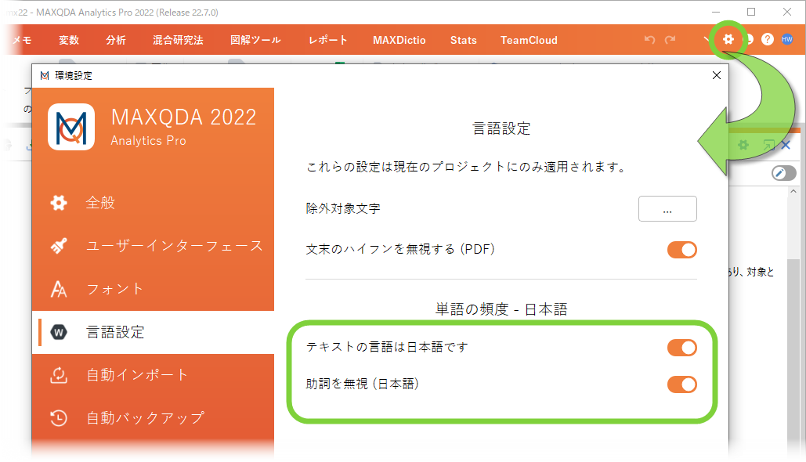The height and width of the screenshot is (462, 806).
Task: Select the ユーザーインターフェース settings category
Action: point(153,246)
